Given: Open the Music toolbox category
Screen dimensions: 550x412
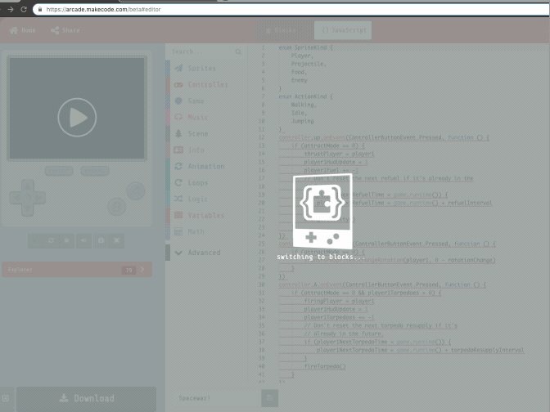Looking at the screenshot, I should (206, 118).
